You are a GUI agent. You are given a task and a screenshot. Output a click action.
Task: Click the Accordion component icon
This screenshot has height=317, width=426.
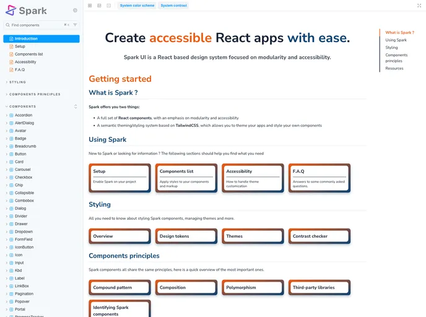[x=11, y=115]
